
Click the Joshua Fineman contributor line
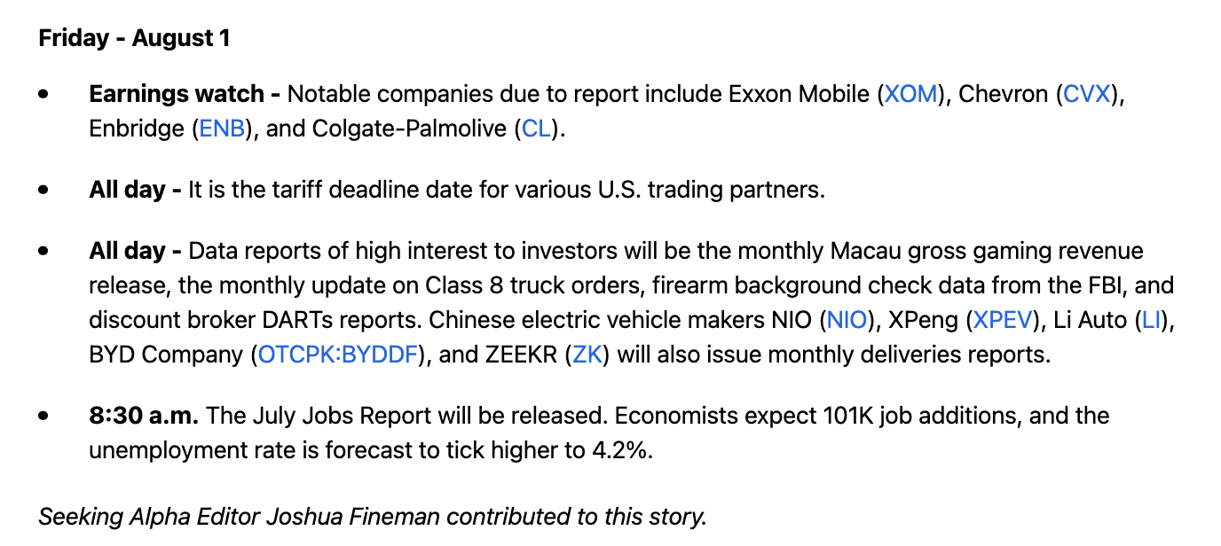tap(373, 516)
